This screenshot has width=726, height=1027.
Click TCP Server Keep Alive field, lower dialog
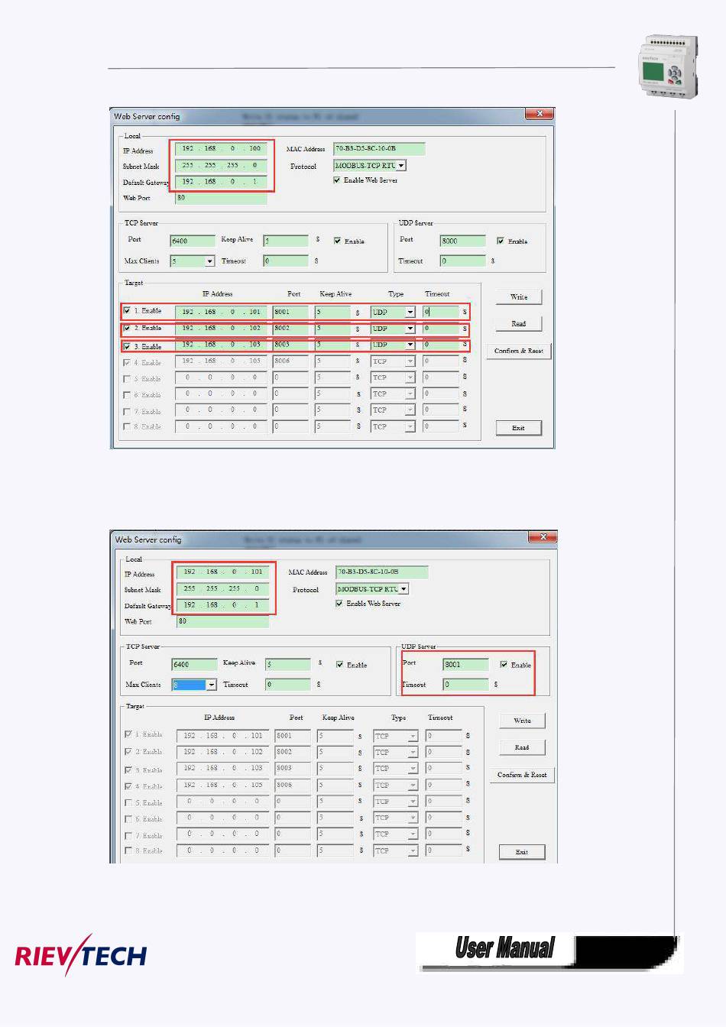(288, 665)
